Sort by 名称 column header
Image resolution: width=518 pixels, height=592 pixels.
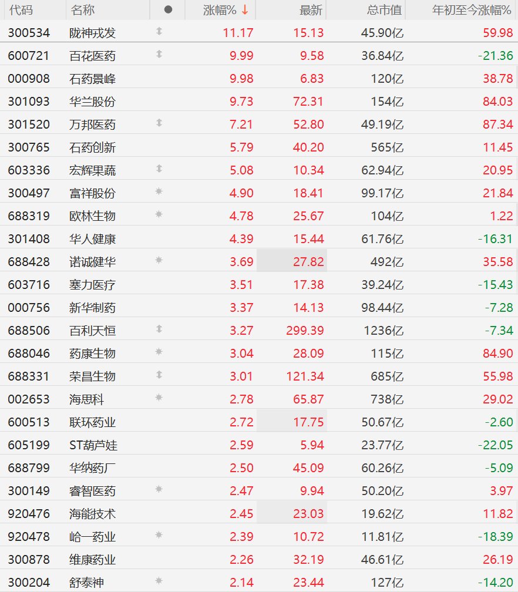coord(83,10)
